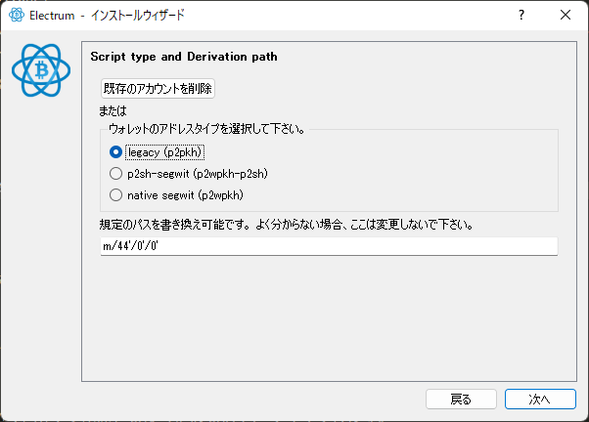Click the p2sh-segwit option label text

tap(198, 174)
